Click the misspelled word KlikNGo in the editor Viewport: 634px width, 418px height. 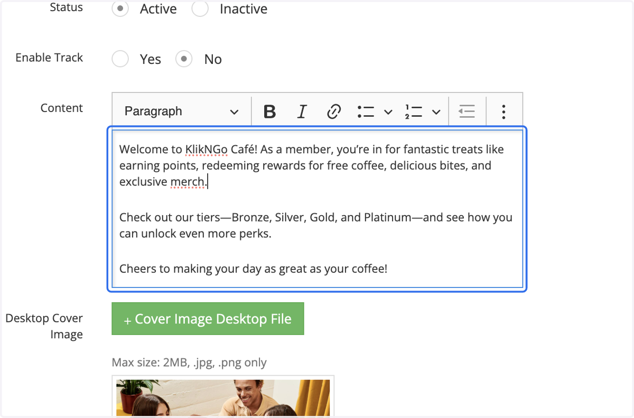tap(207, 150)
